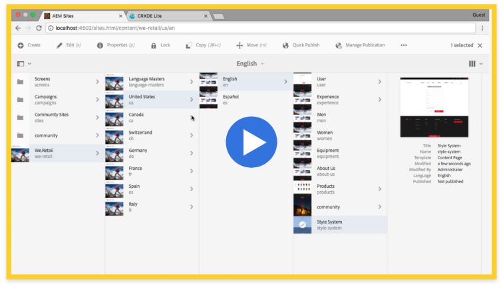Select the Canada page thumbnail
503x288 pixels.
(x=114, y=117)
